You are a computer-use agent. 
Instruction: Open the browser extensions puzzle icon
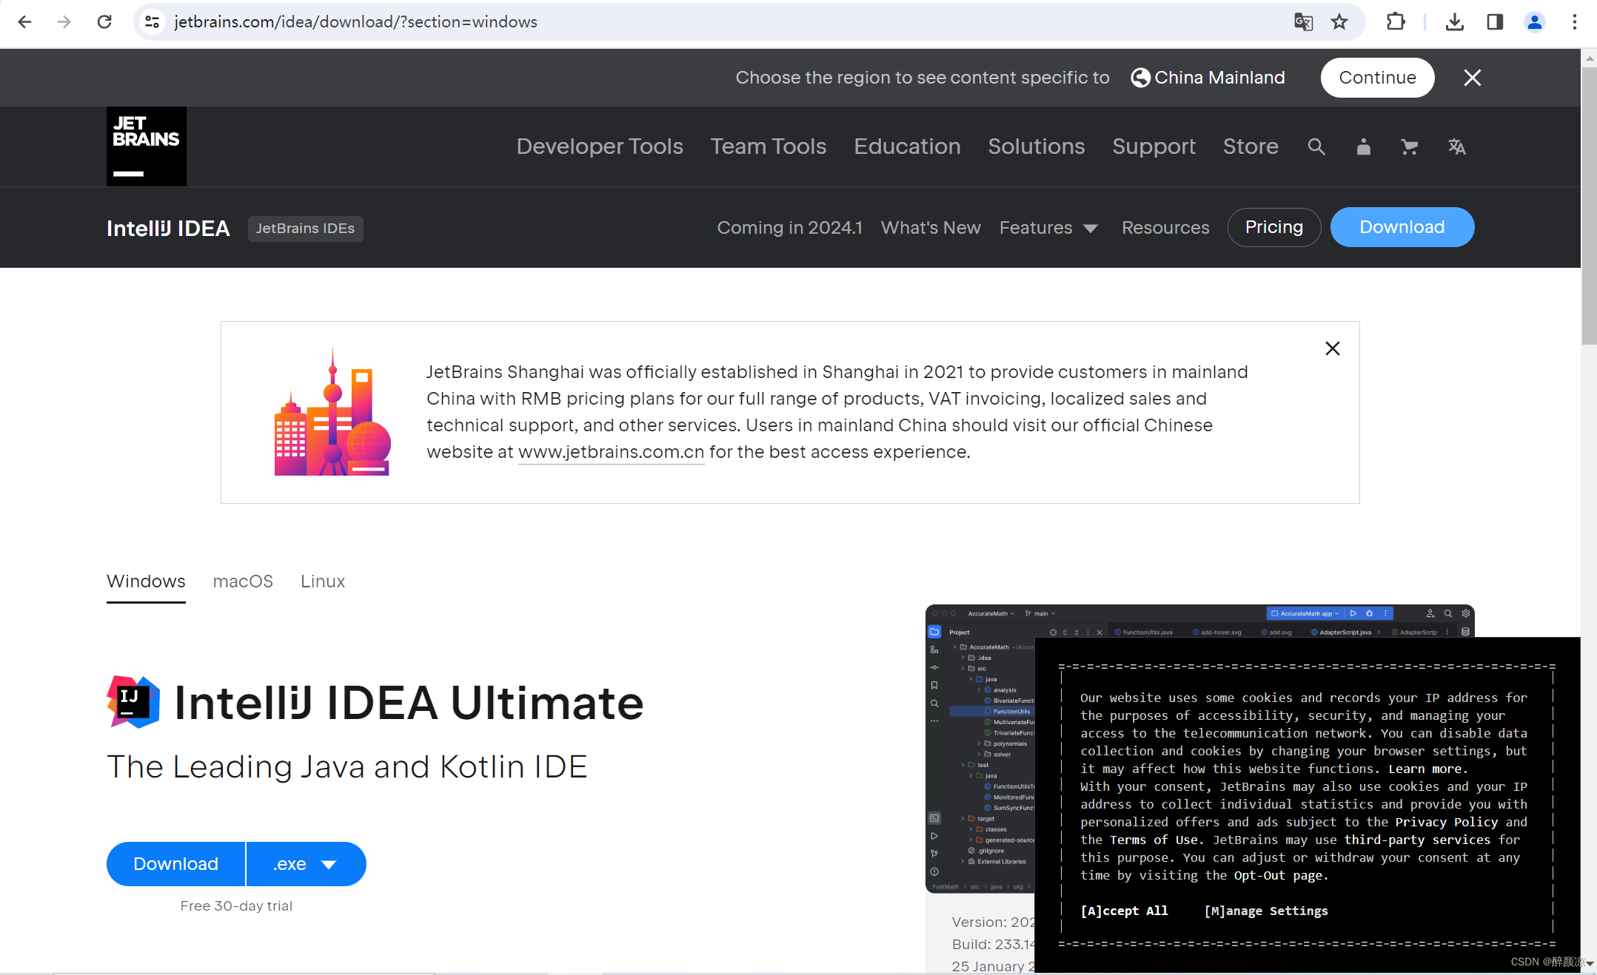[x=1396, y=22]
